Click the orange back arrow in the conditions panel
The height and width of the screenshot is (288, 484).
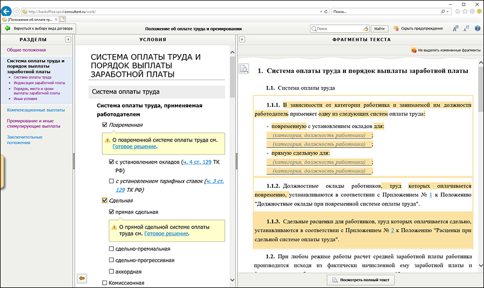coord(82,278)
